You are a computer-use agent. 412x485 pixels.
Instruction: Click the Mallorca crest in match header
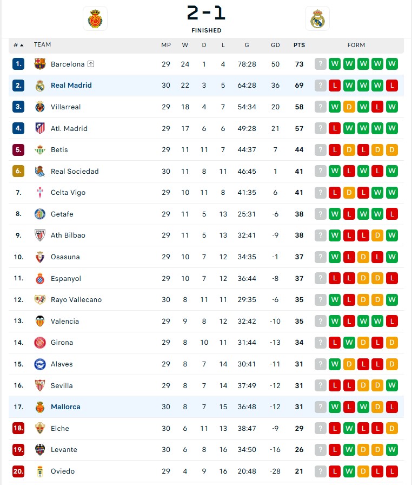(x=95, y=18)
